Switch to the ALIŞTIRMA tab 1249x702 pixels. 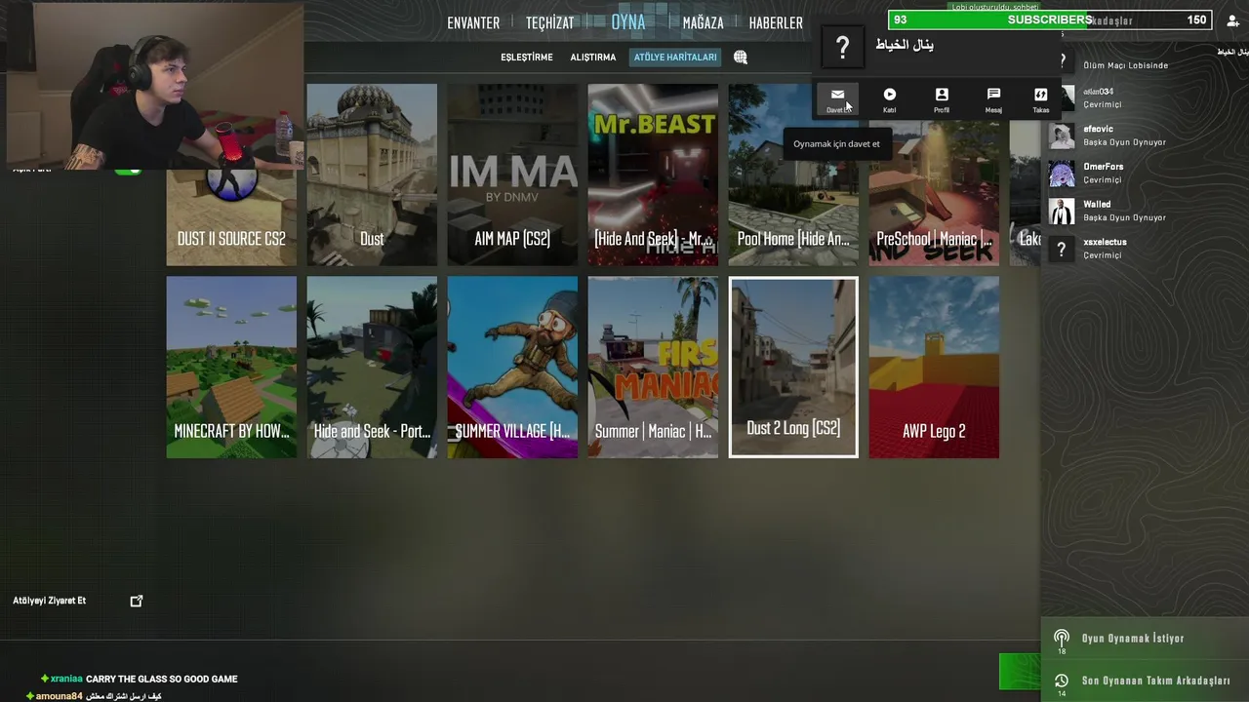593,58
